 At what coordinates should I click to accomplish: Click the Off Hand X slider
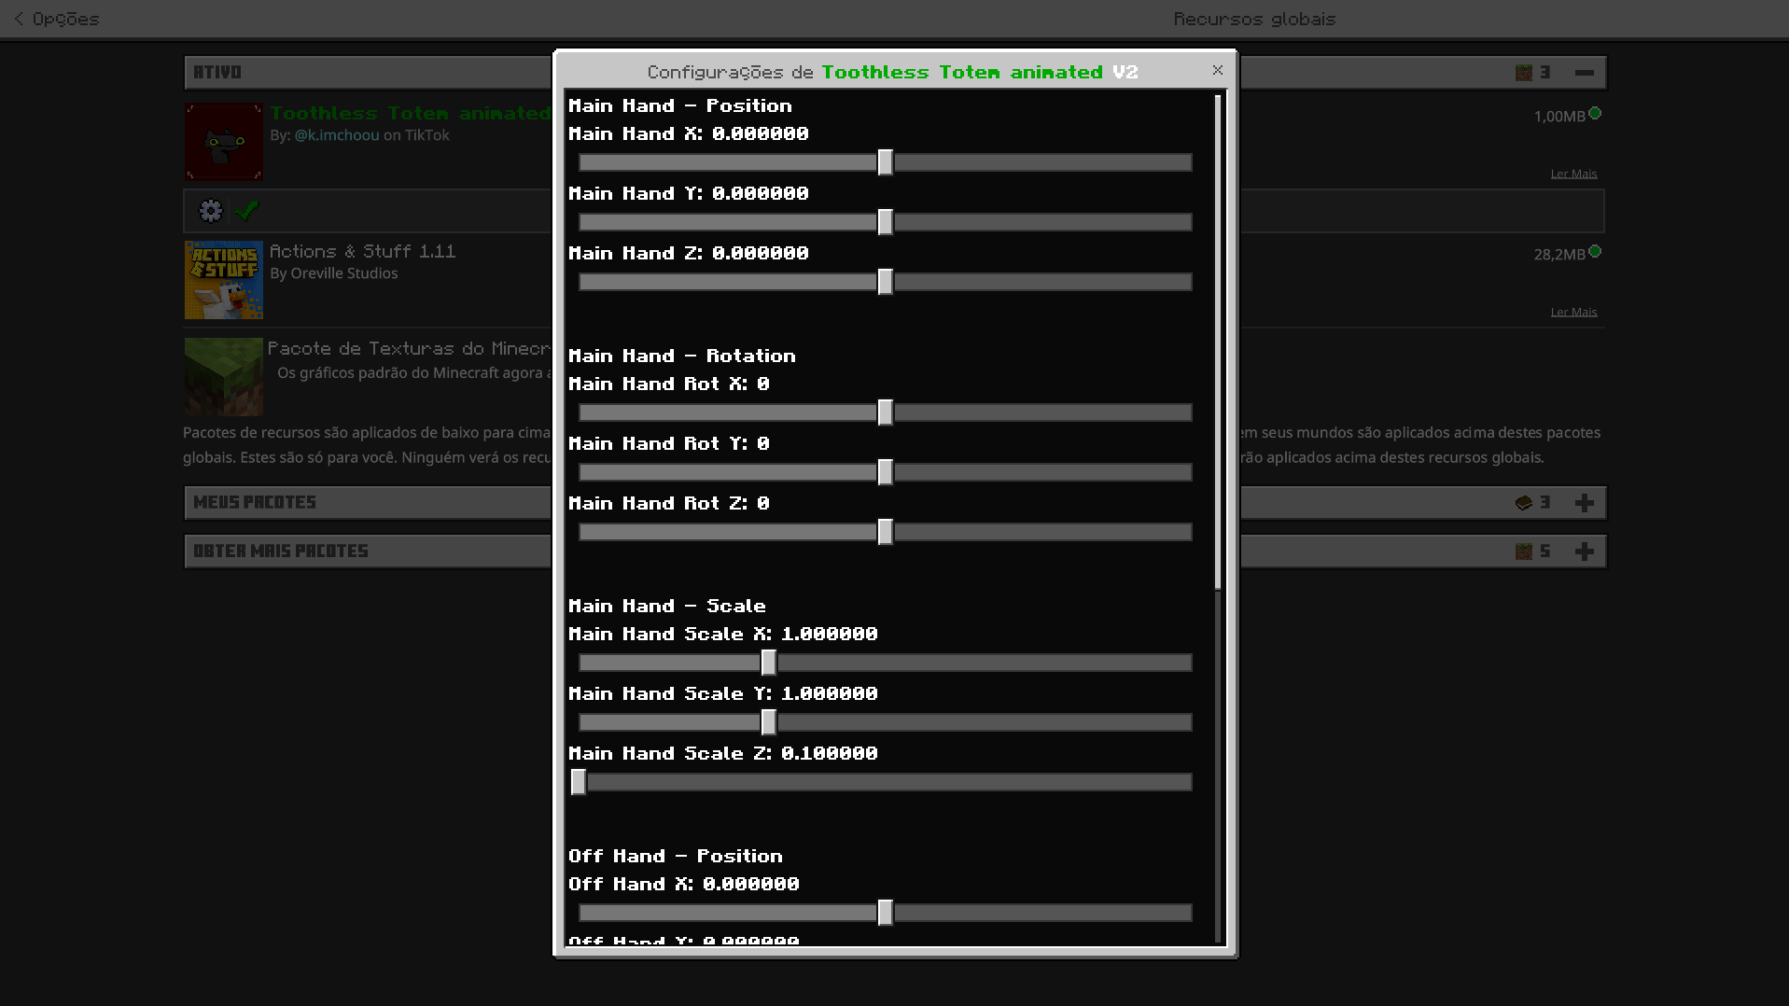885,913
